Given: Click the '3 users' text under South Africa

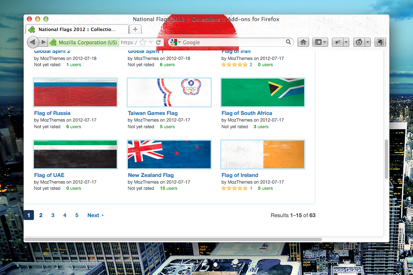Looking at the screenshot, I should click(261, 127).
